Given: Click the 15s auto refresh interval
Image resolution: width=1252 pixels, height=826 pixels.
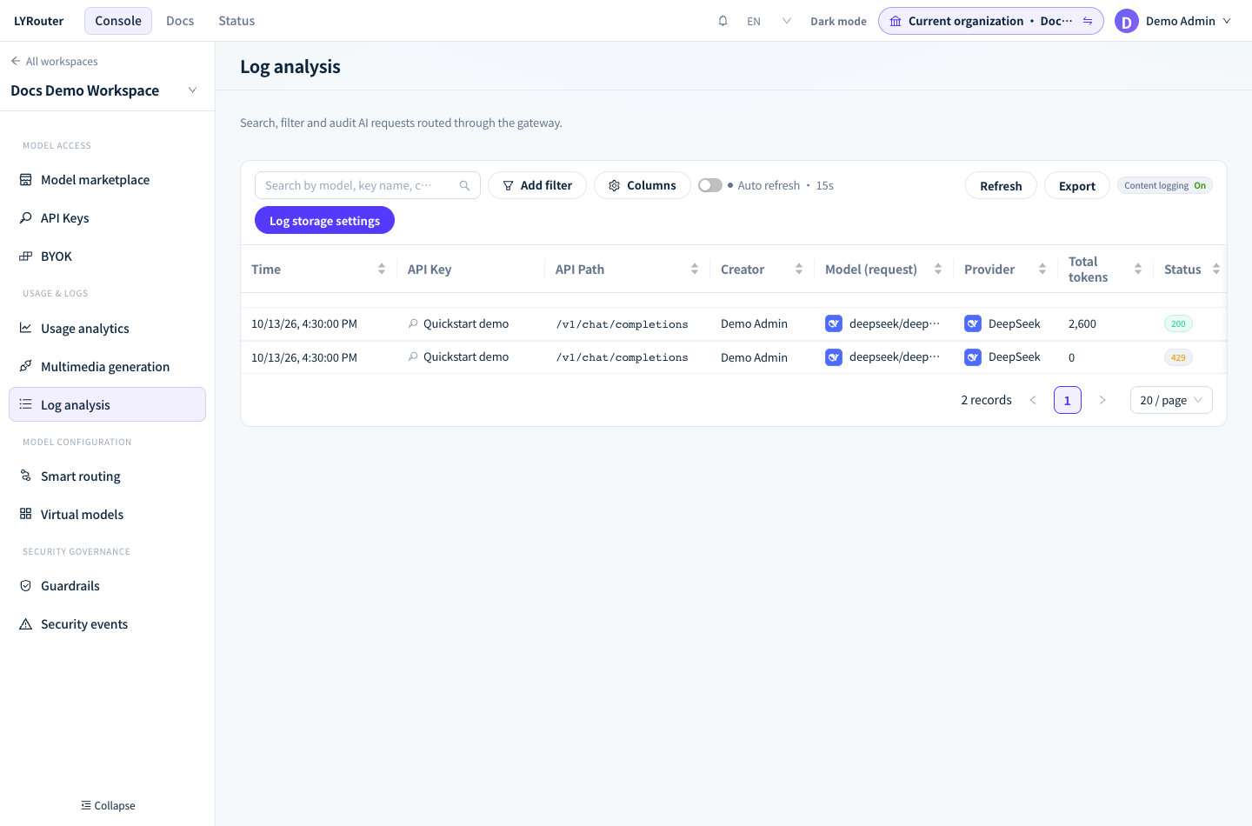Looking at the screenshot, I should coord(824,185).
